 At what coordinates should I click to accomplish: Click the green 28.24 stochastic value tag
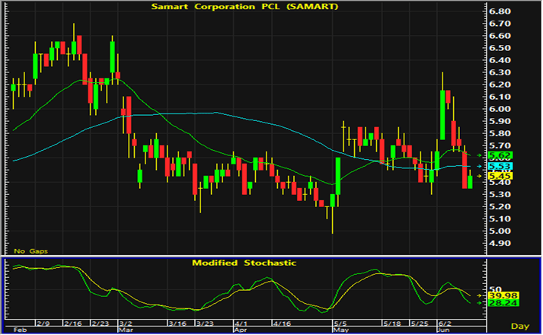click(503, 303)
